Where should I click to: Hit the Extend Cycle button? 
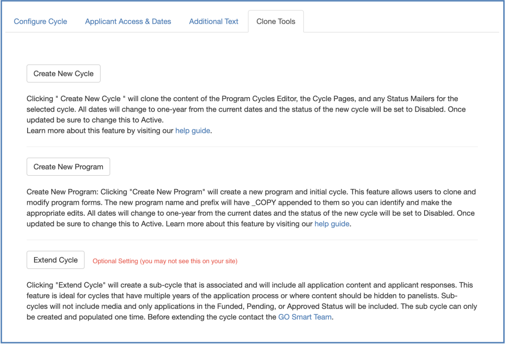55,260
